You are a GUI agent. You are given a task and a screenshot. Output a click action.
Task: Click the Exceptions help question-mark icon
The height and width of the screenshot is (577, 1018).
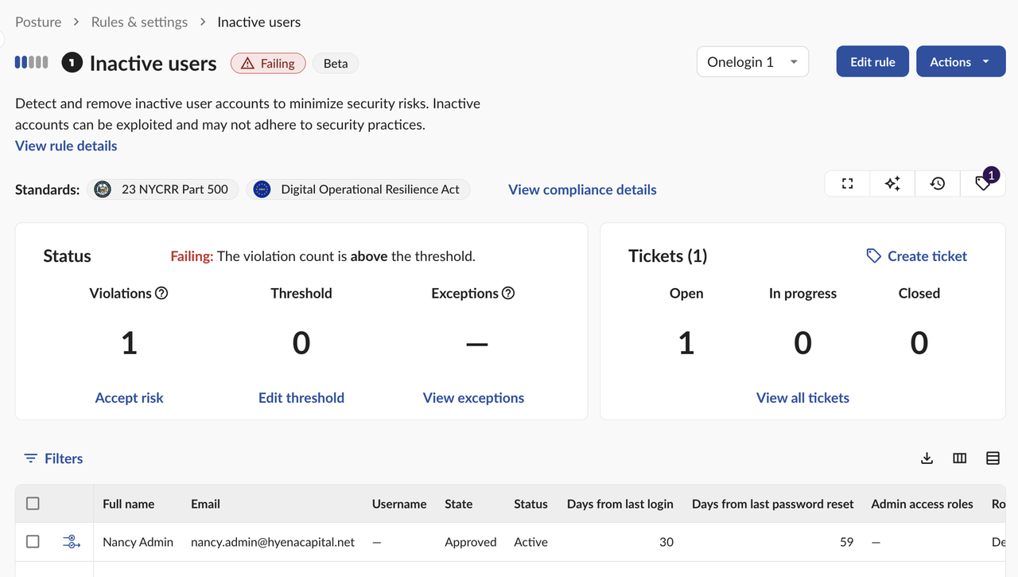[x=508, y=293]
